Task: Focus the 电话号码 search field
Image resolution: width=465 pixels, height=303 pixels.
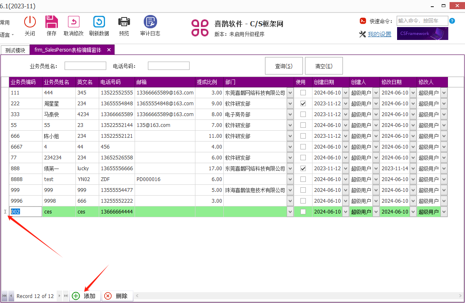Action: click(168, 66)
